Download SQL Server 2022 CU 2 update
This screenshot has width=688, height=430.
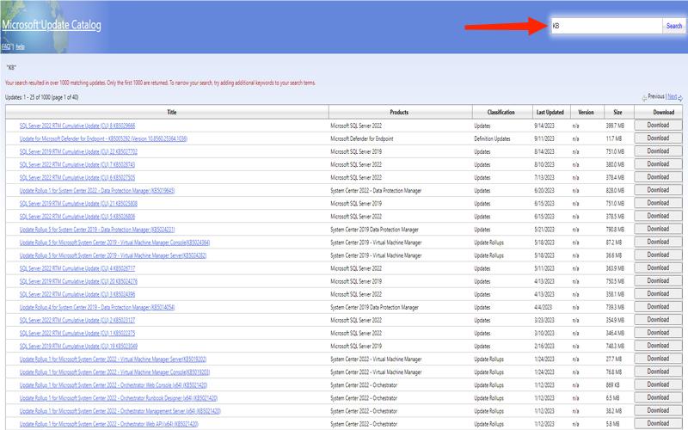pos(658,320)
